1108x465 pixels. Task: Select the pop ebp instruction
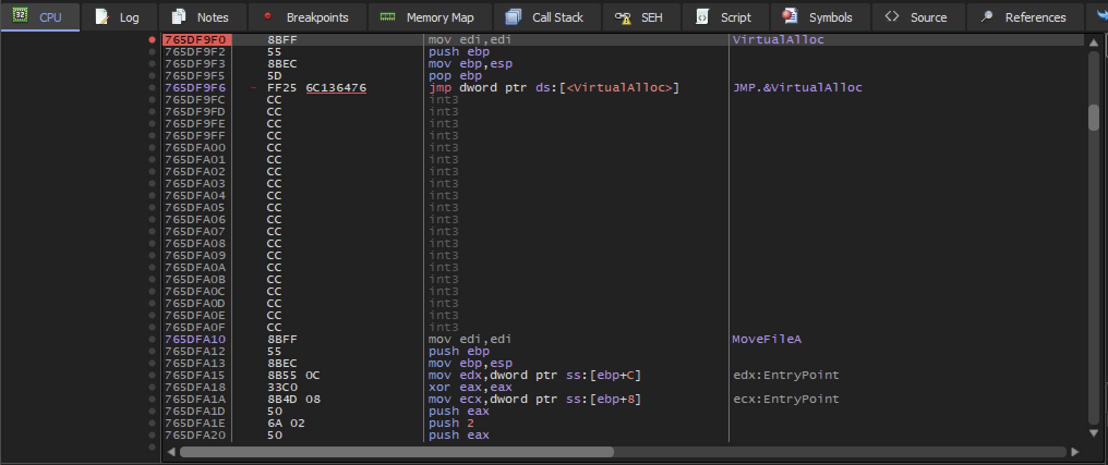[455, 76]
